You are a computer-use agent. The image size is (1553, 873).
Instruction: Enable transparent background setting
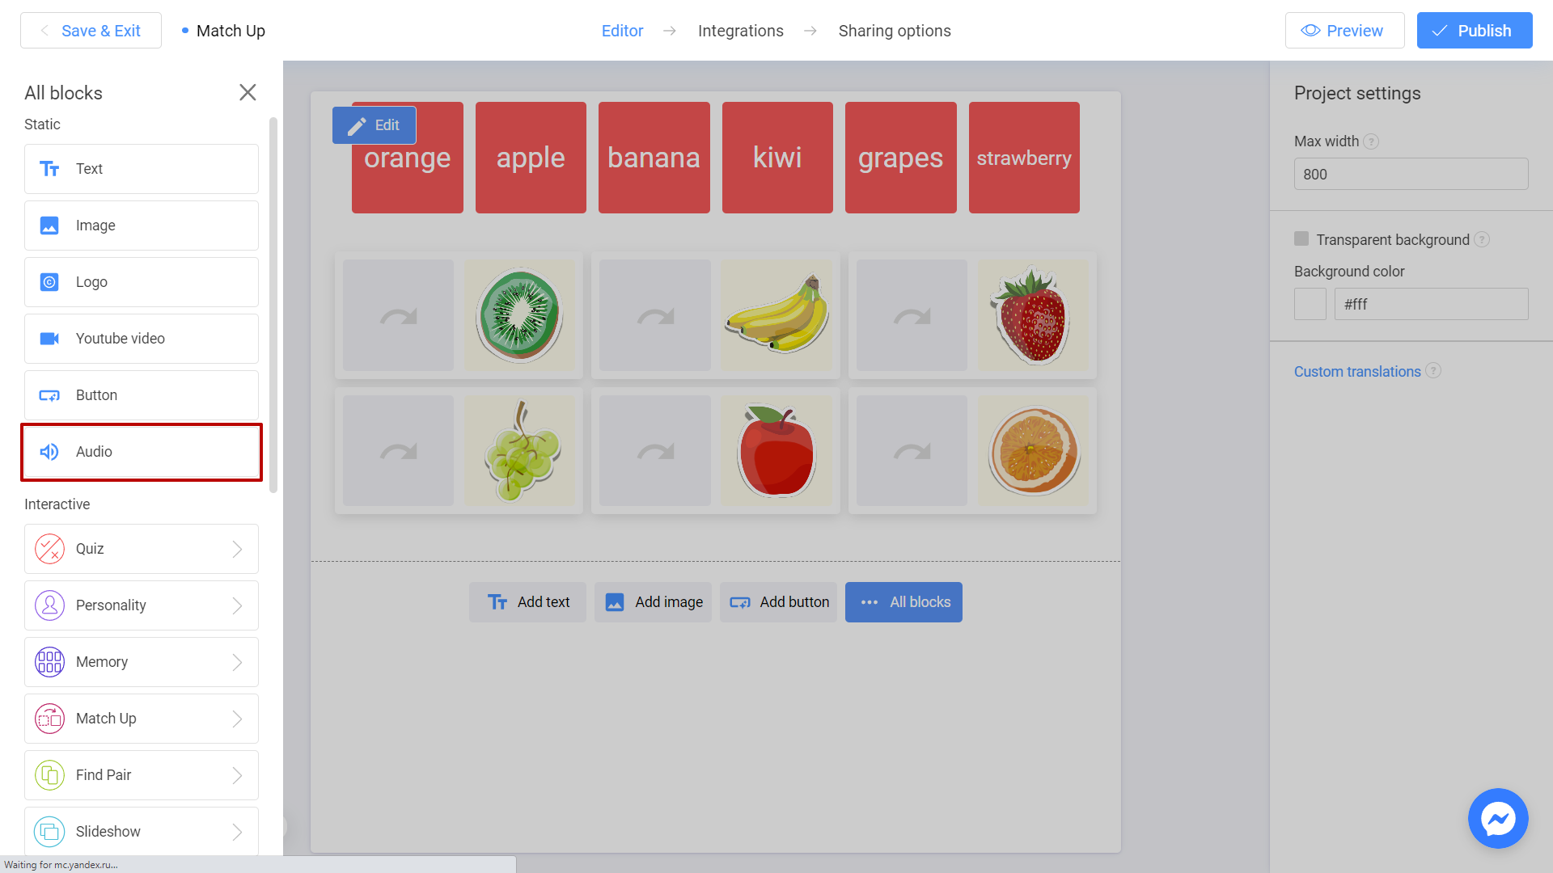(1302, 238)
